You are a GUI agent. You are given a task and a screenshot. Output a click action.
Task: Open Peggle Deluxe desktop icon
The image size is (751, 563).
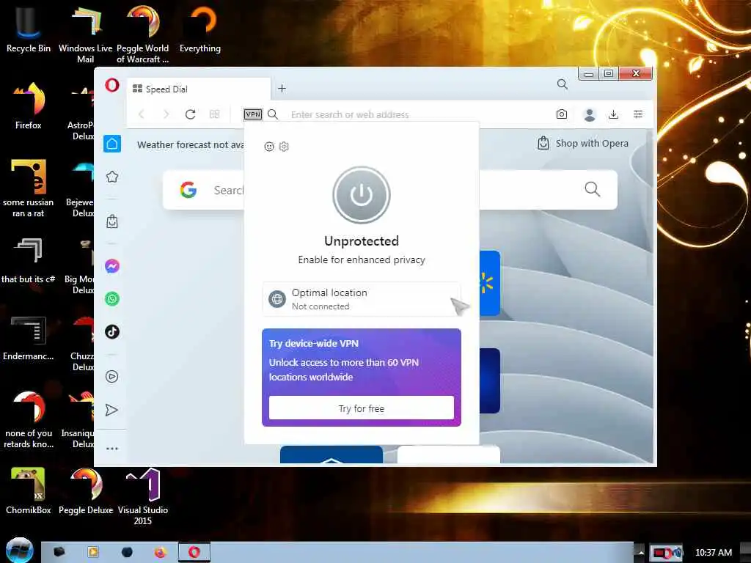tap(86, 490)
